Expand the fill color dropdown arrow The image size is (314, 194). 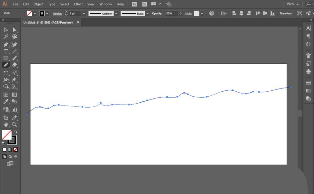(x=35, y=13)
